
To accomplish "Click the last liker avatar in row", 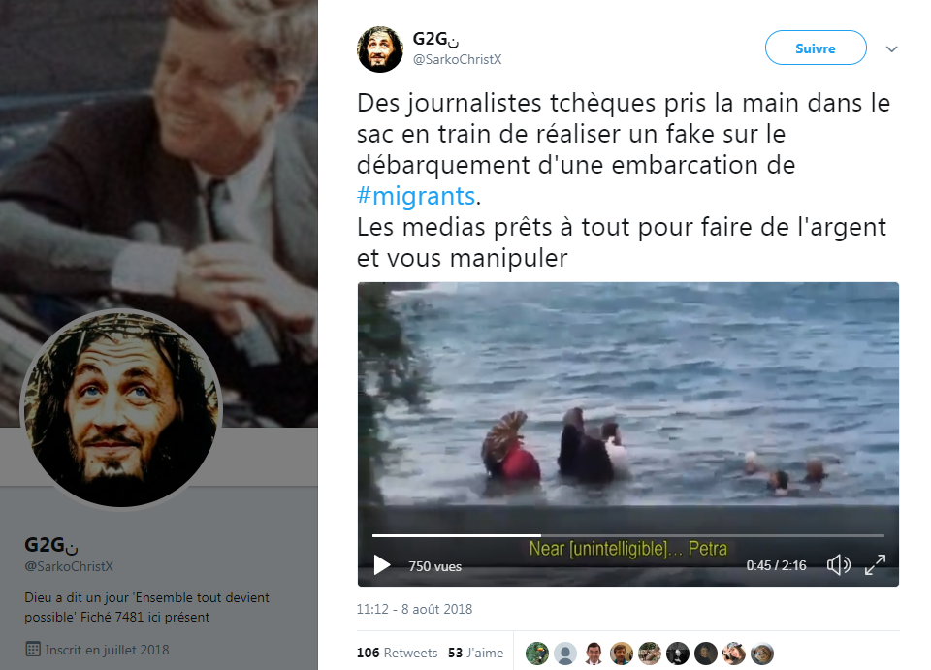I will pyautogui.click(x=762, y=654).
